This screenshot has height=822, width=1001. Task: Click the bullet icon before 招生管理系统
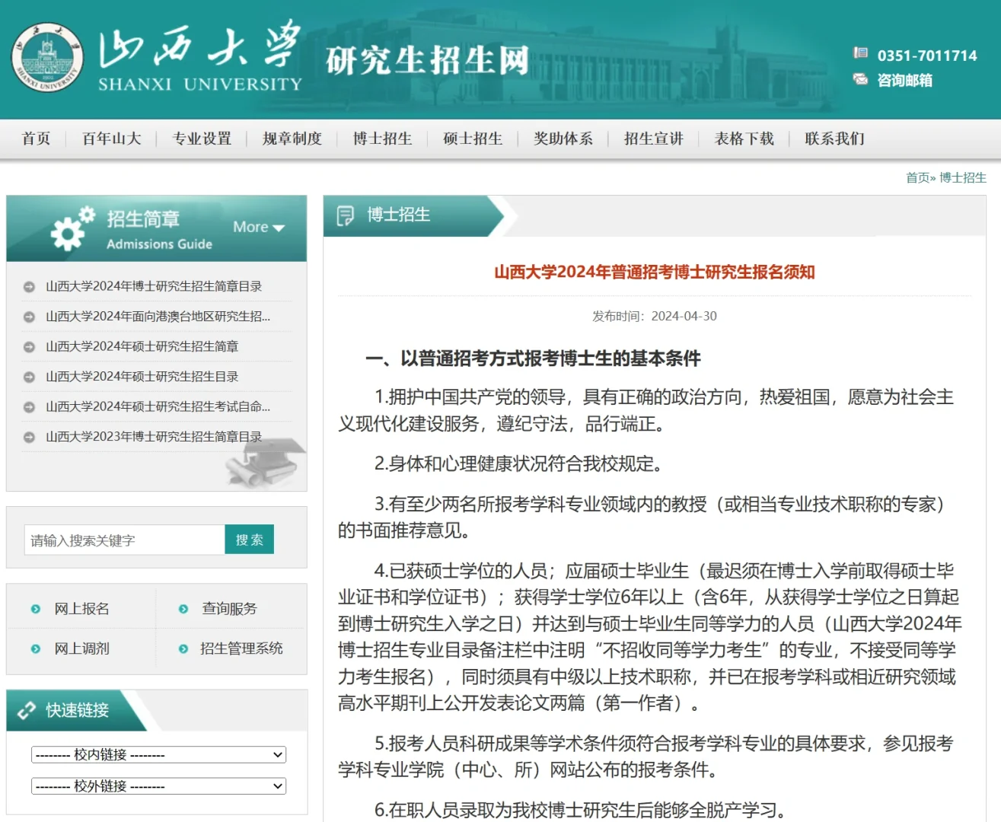(183, 649)
